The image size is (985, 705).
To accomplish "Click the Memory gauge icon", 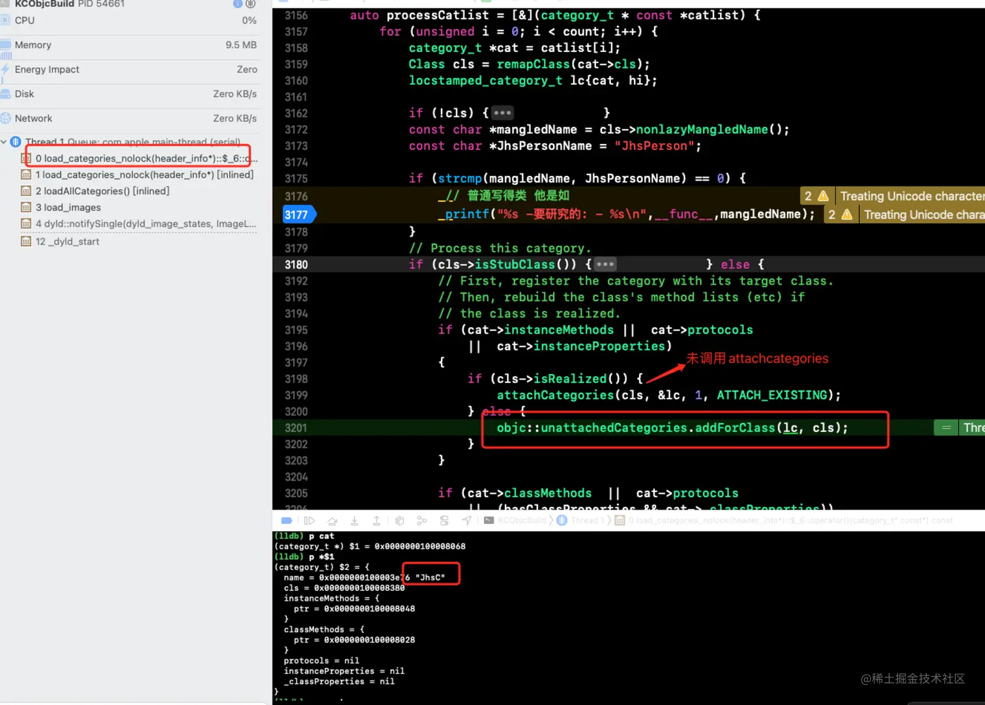I will pyautogui.click(x=5, y=45).
